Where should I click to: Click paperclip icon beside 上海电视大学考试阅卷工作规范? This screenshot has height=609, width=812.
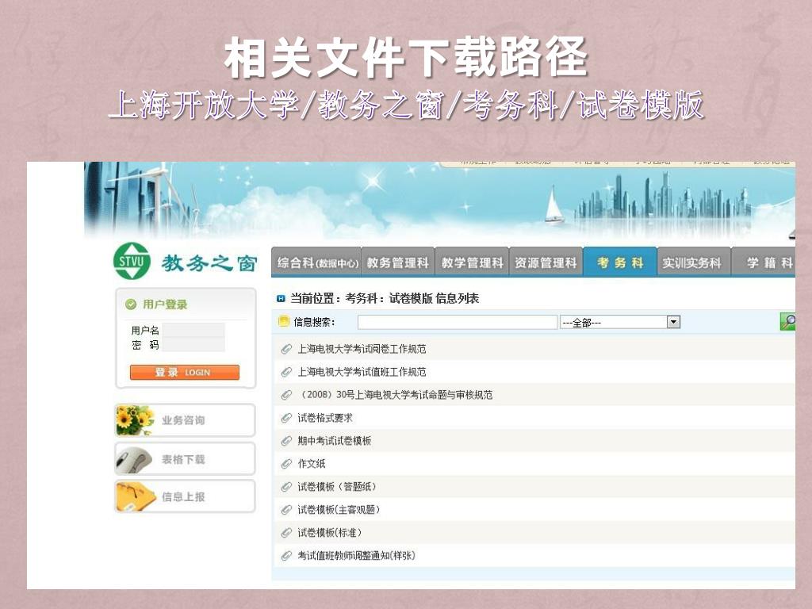point(286,349)
